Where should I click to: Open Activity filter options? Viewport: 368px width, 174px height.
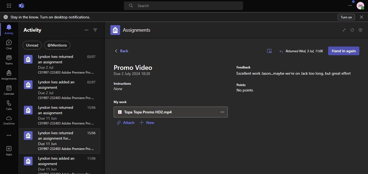[95, 30]
